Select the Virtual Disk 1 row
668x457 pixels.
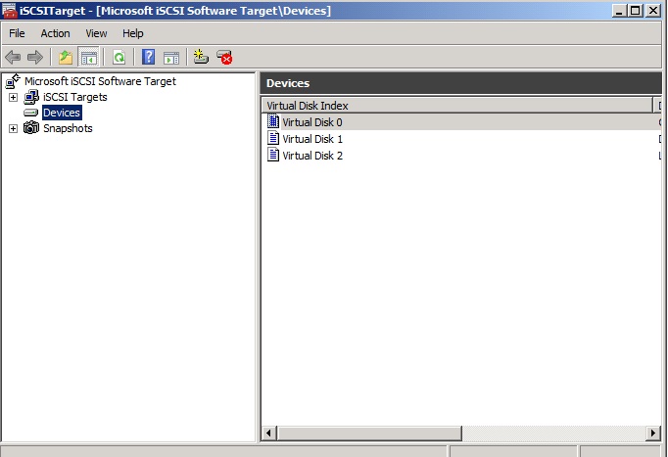pyautogui.click(x=461, y=139)
